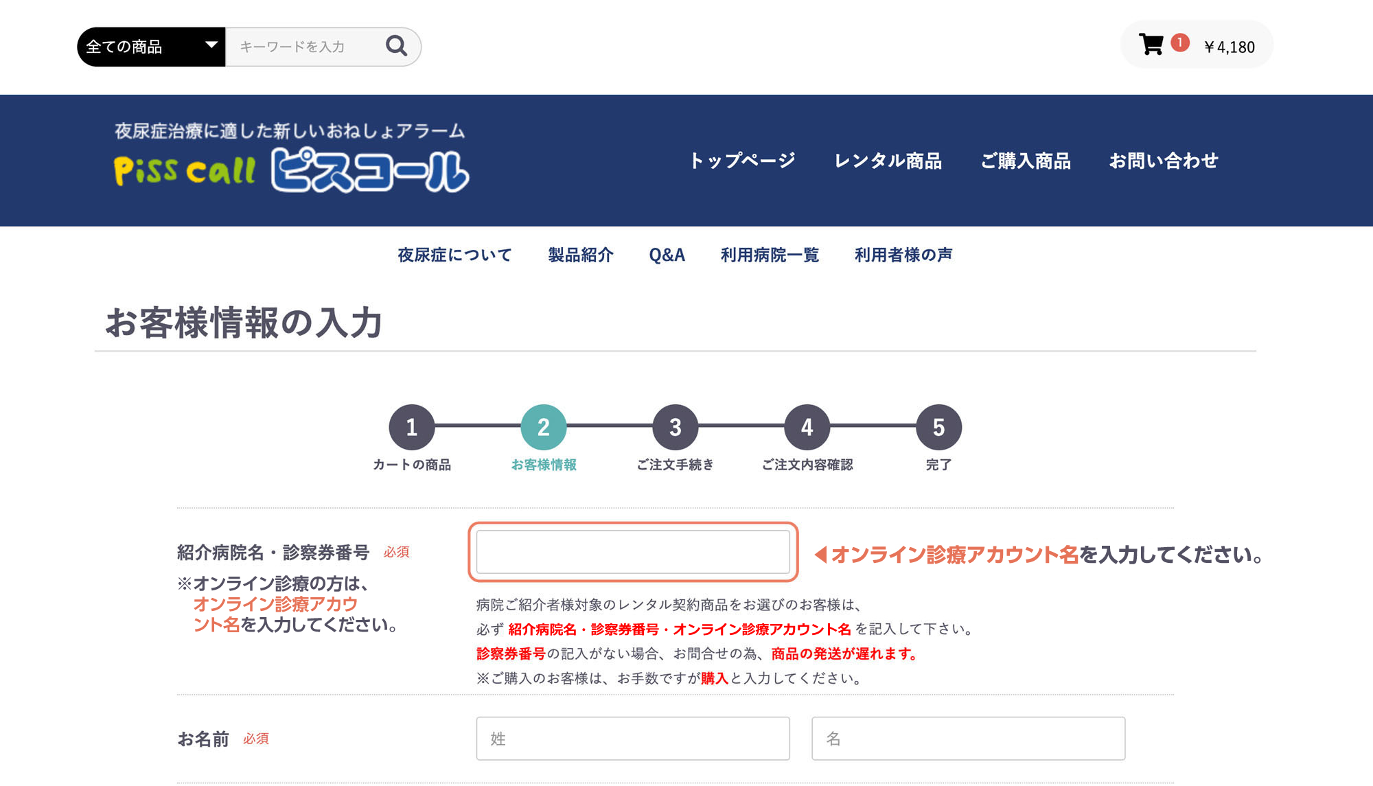Open the 全ての商品 category dropdown
This screenshot has width=1373, height=786.
pos(151,47)
